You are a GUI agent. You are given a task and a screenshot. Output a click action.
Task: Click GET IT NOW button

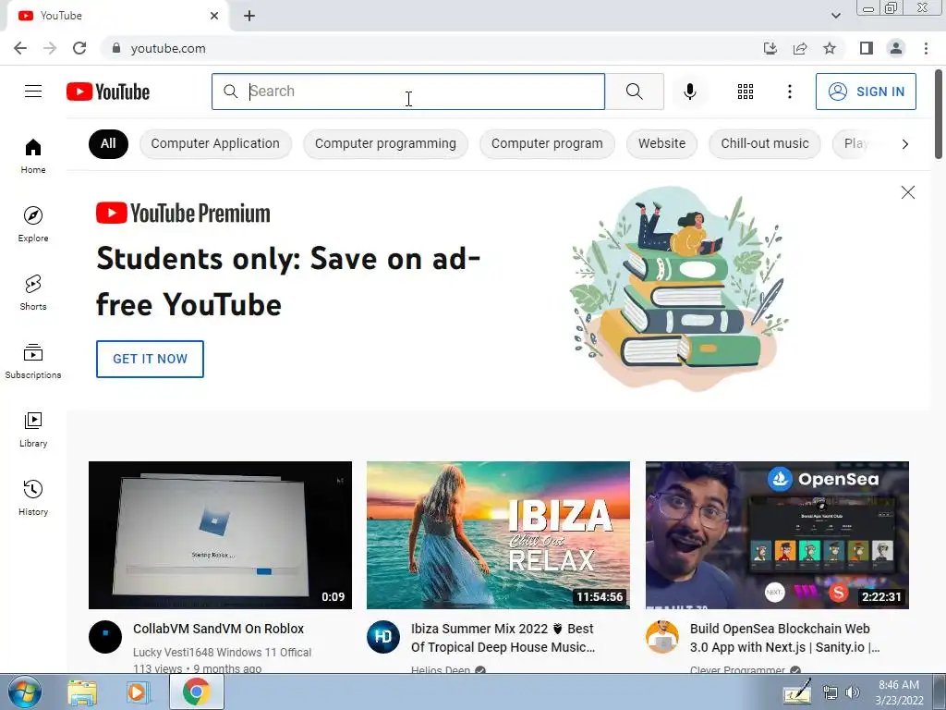point(150,359)
